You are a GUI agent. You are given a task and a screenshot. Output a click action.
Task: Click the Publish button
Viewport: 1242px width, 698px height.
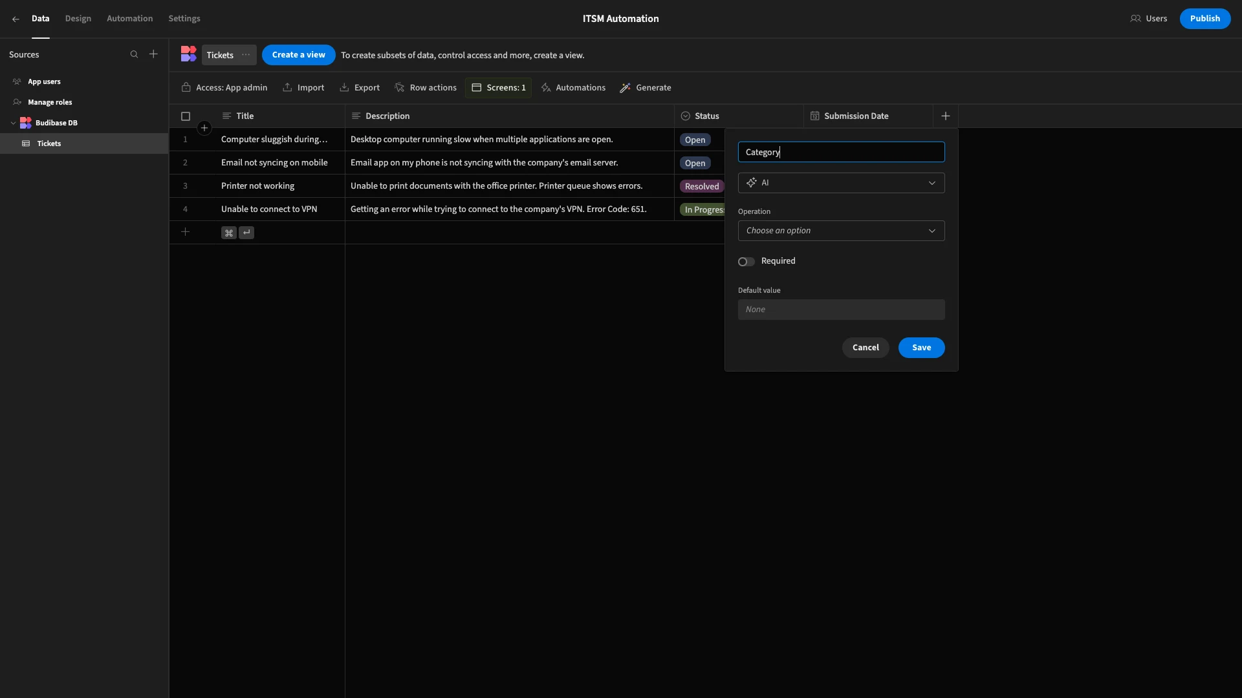tap(1204, 19)
